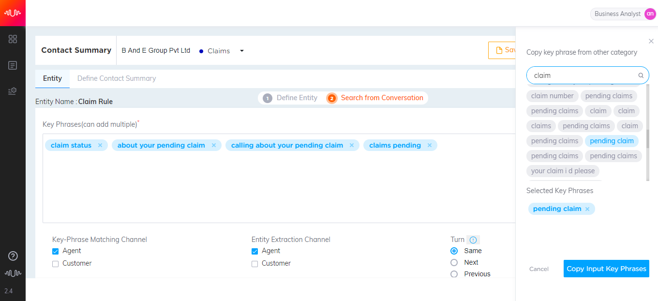658x301 pixels.
Task: Click Cancel in the copy panel
Action: click(539, 269)
